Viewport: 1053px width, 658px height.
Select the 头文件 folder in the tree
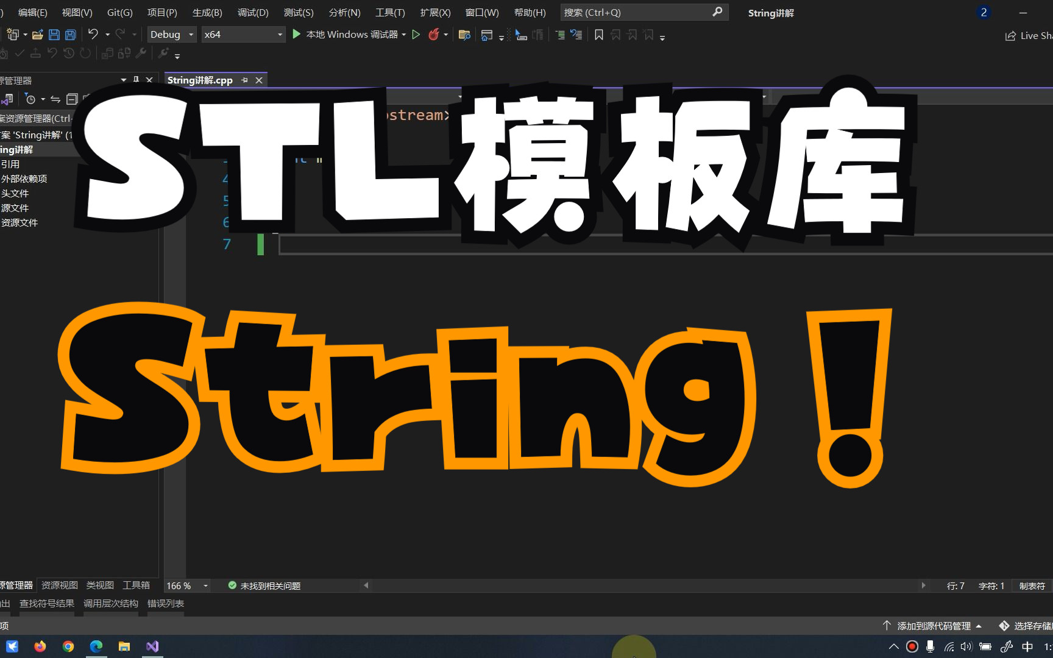[15, 193]
